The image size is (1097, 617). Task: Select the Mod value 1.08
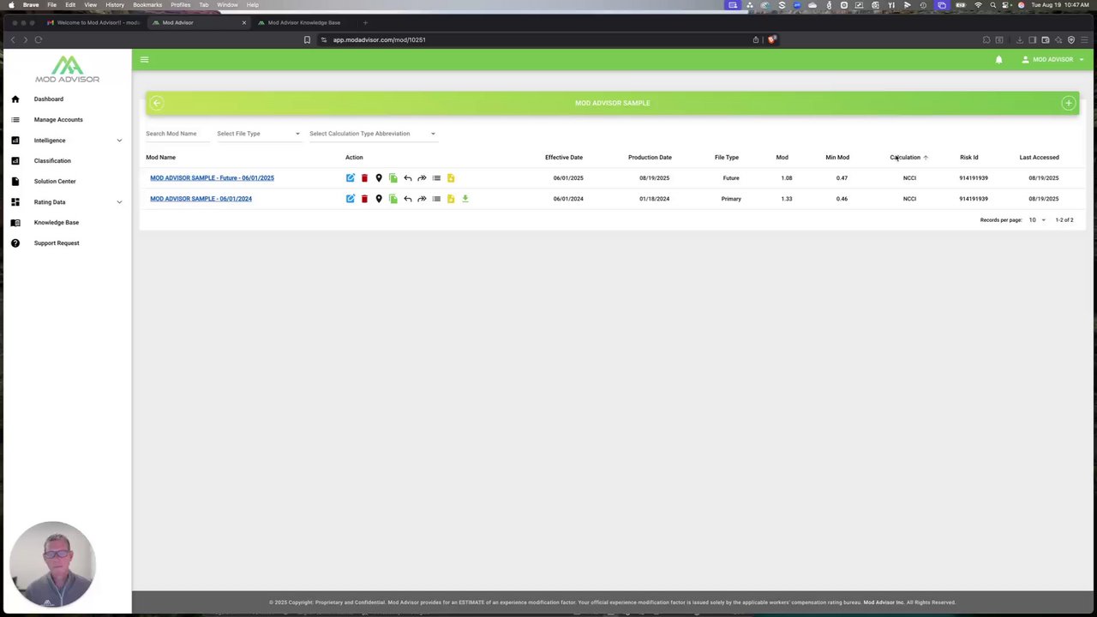pos(787,178)
